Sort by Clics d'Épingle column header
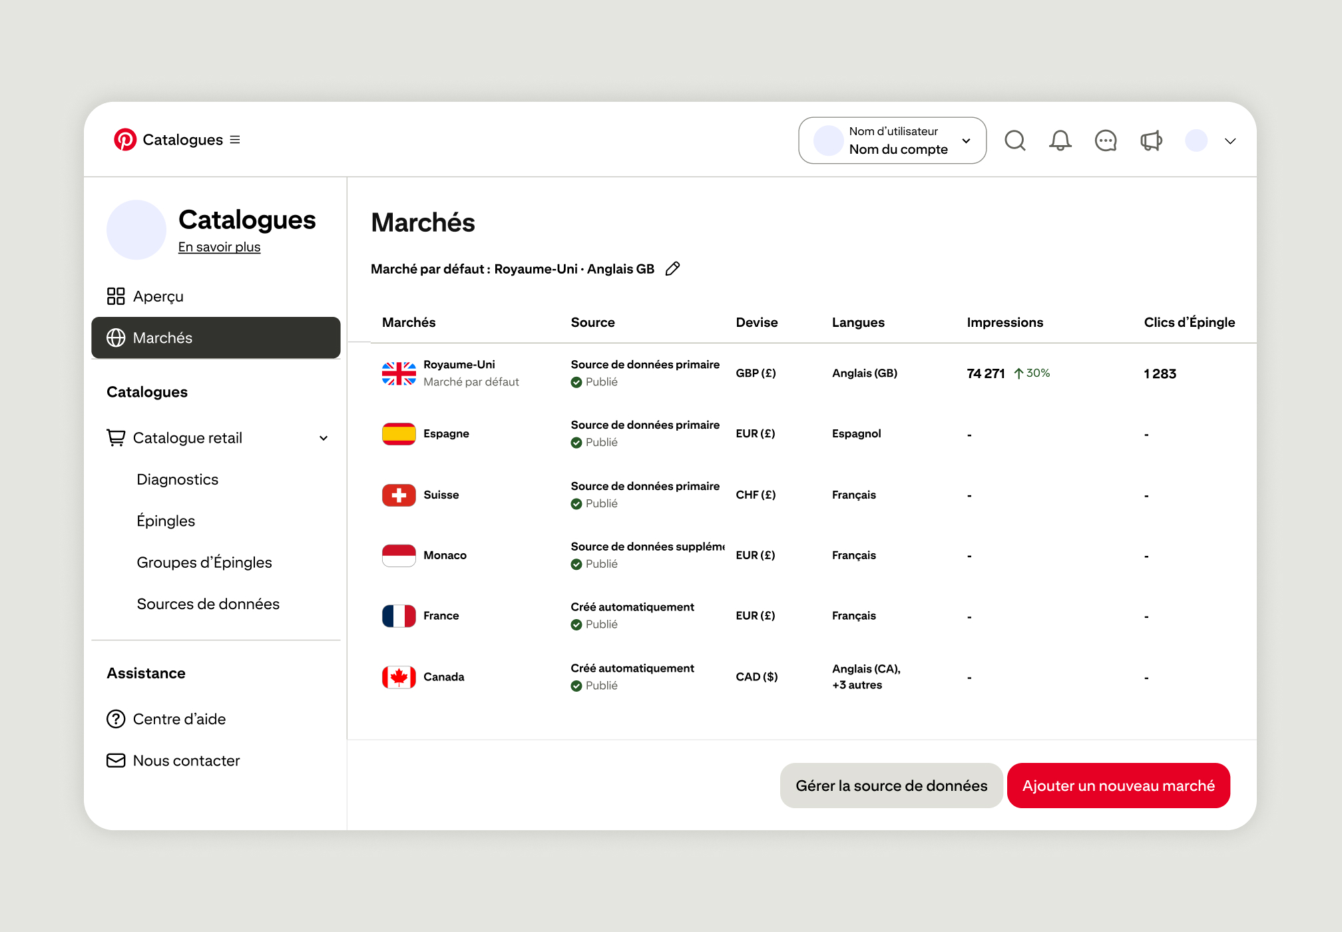 tap(1189, 322)
